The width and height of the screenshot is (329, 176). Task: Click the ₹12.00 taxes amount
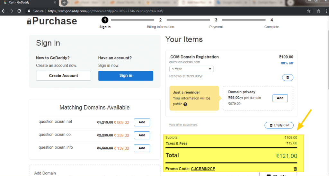[292, 143]
